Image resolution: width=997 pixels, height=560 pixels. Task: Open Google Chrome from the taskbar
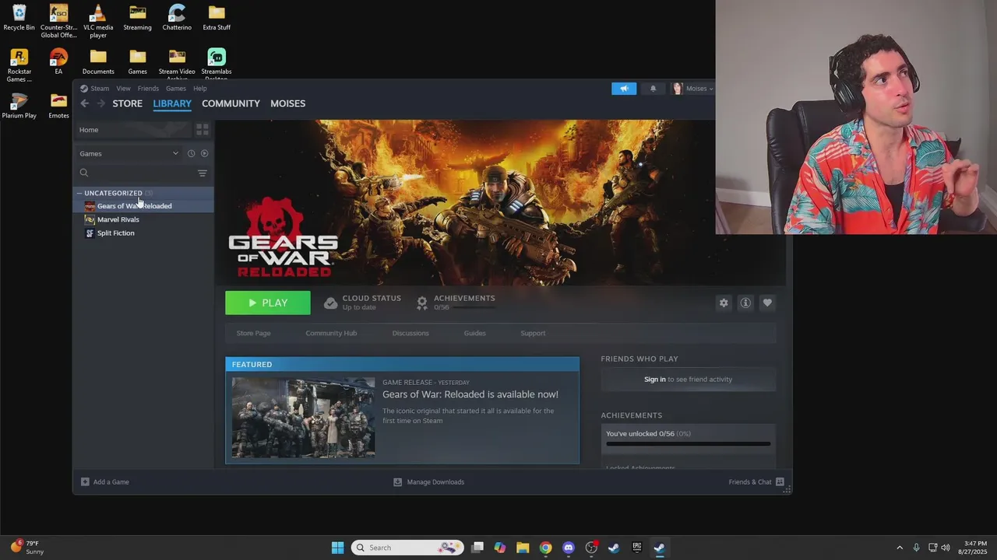pyautogui.click(x=546, y=548)
